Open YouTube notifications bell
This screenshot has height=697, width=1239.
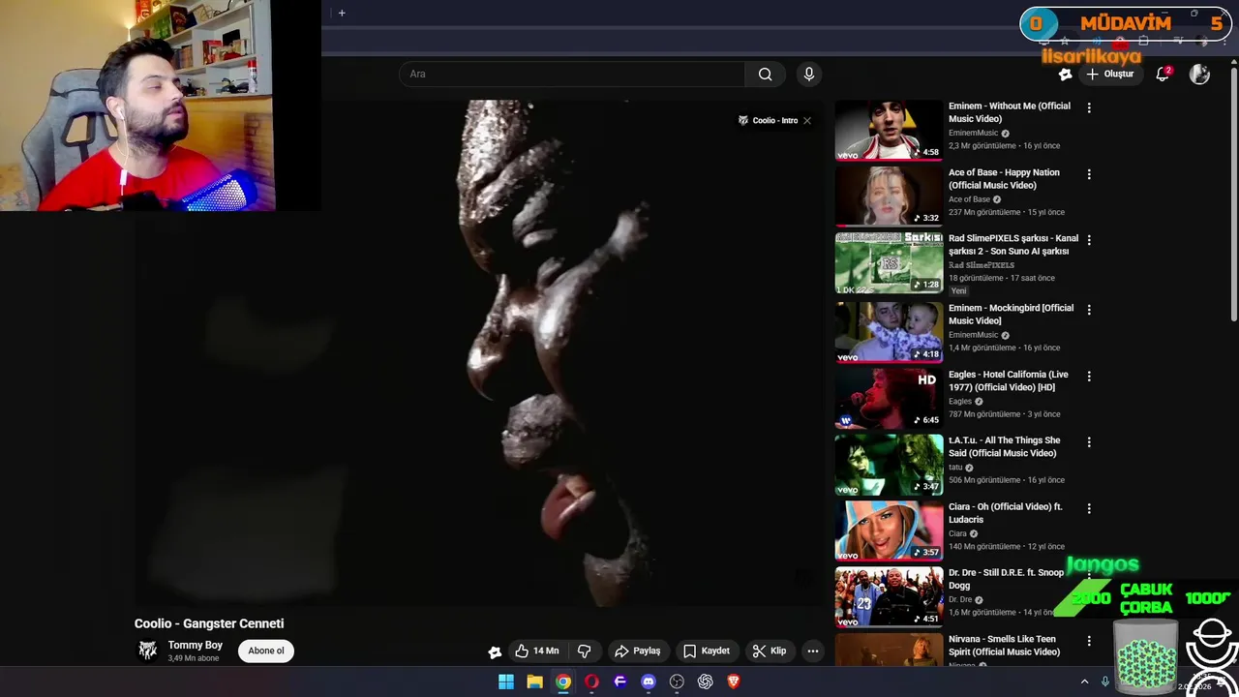pyautogui.click(x=1163, y=74)
